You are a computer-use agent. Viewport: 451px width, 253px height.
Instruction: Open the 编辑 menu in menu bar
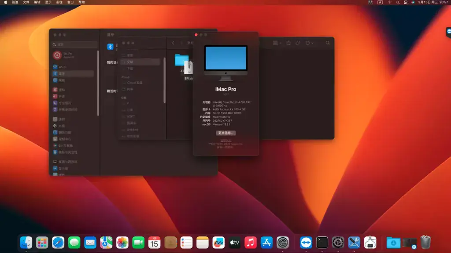click(x=37, y=2)
